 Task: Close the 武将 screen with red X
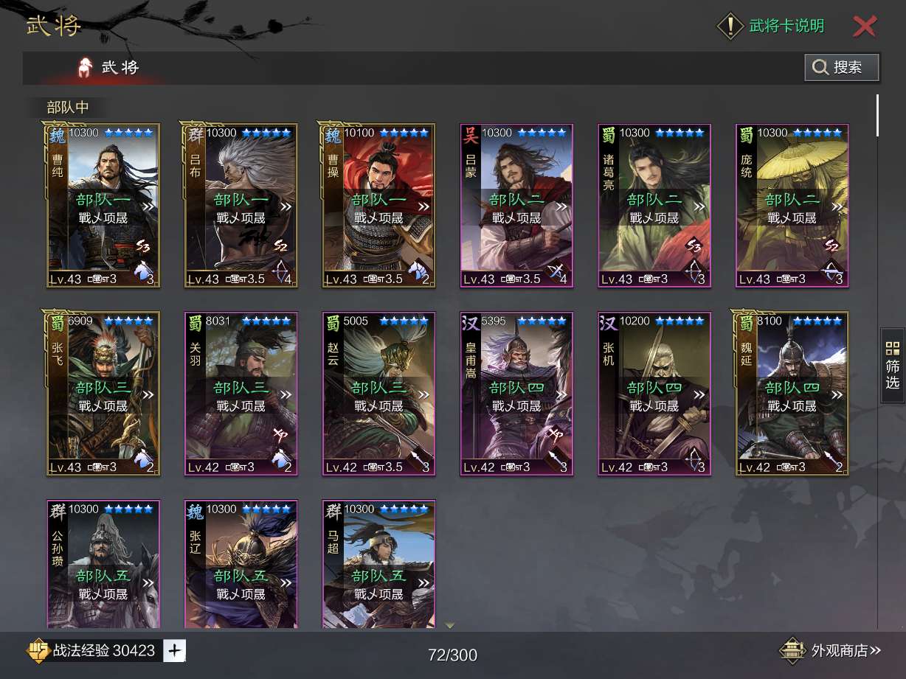864,27
